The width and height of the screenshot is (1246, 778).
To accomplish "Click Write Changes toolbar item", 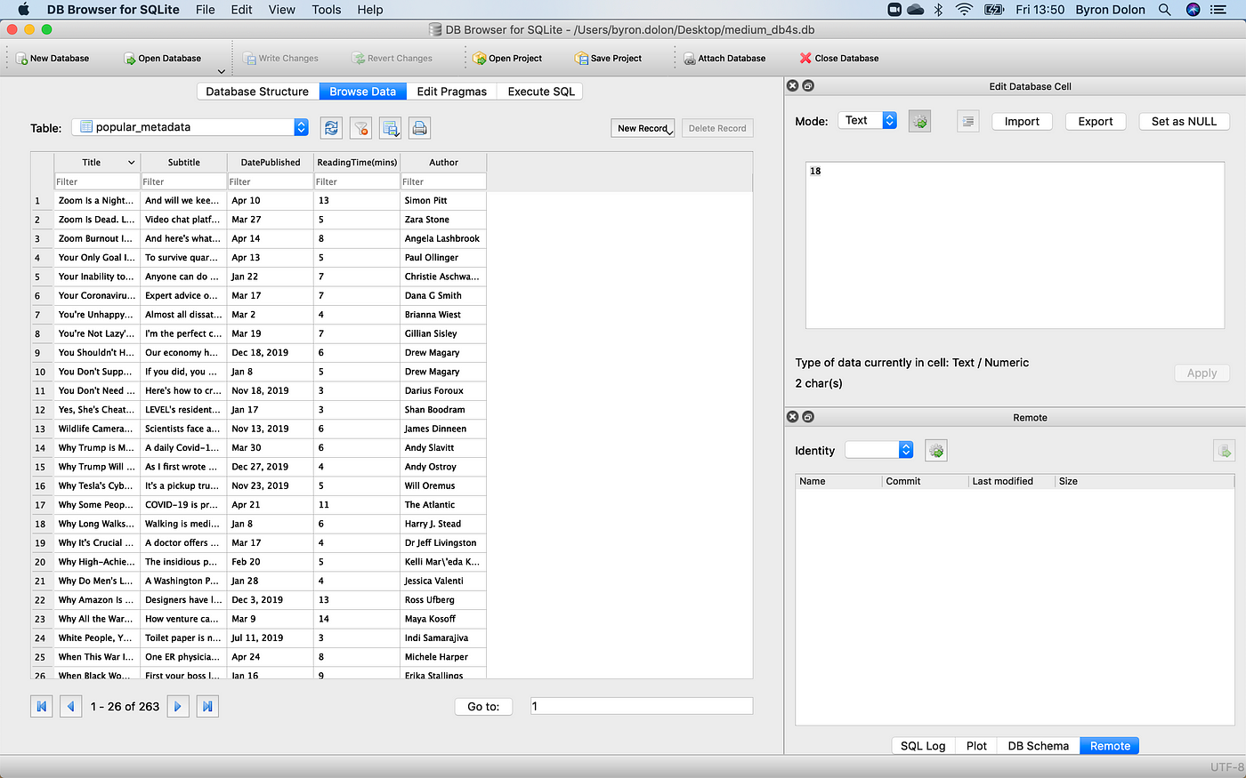I will [280, 59].
